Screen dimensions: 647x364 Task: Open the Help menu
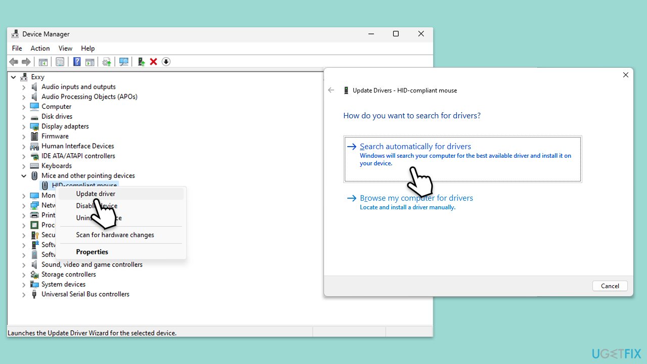(88, 49)
